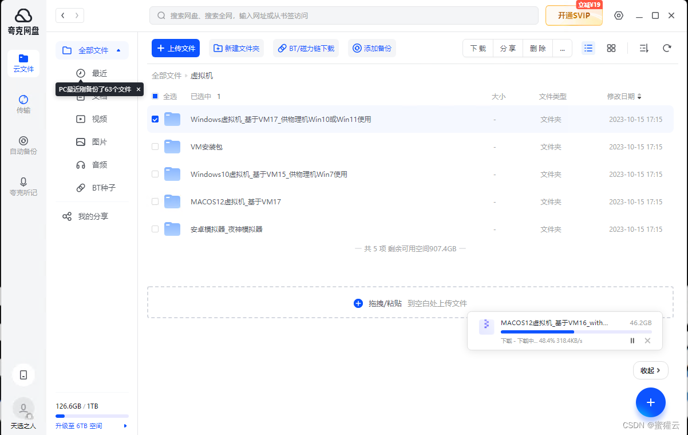The width and height of the screenshot is (688, 435).
Task: Check the Windows10虚拟机_基于VM15 checkbox
Action: point(155,174)
